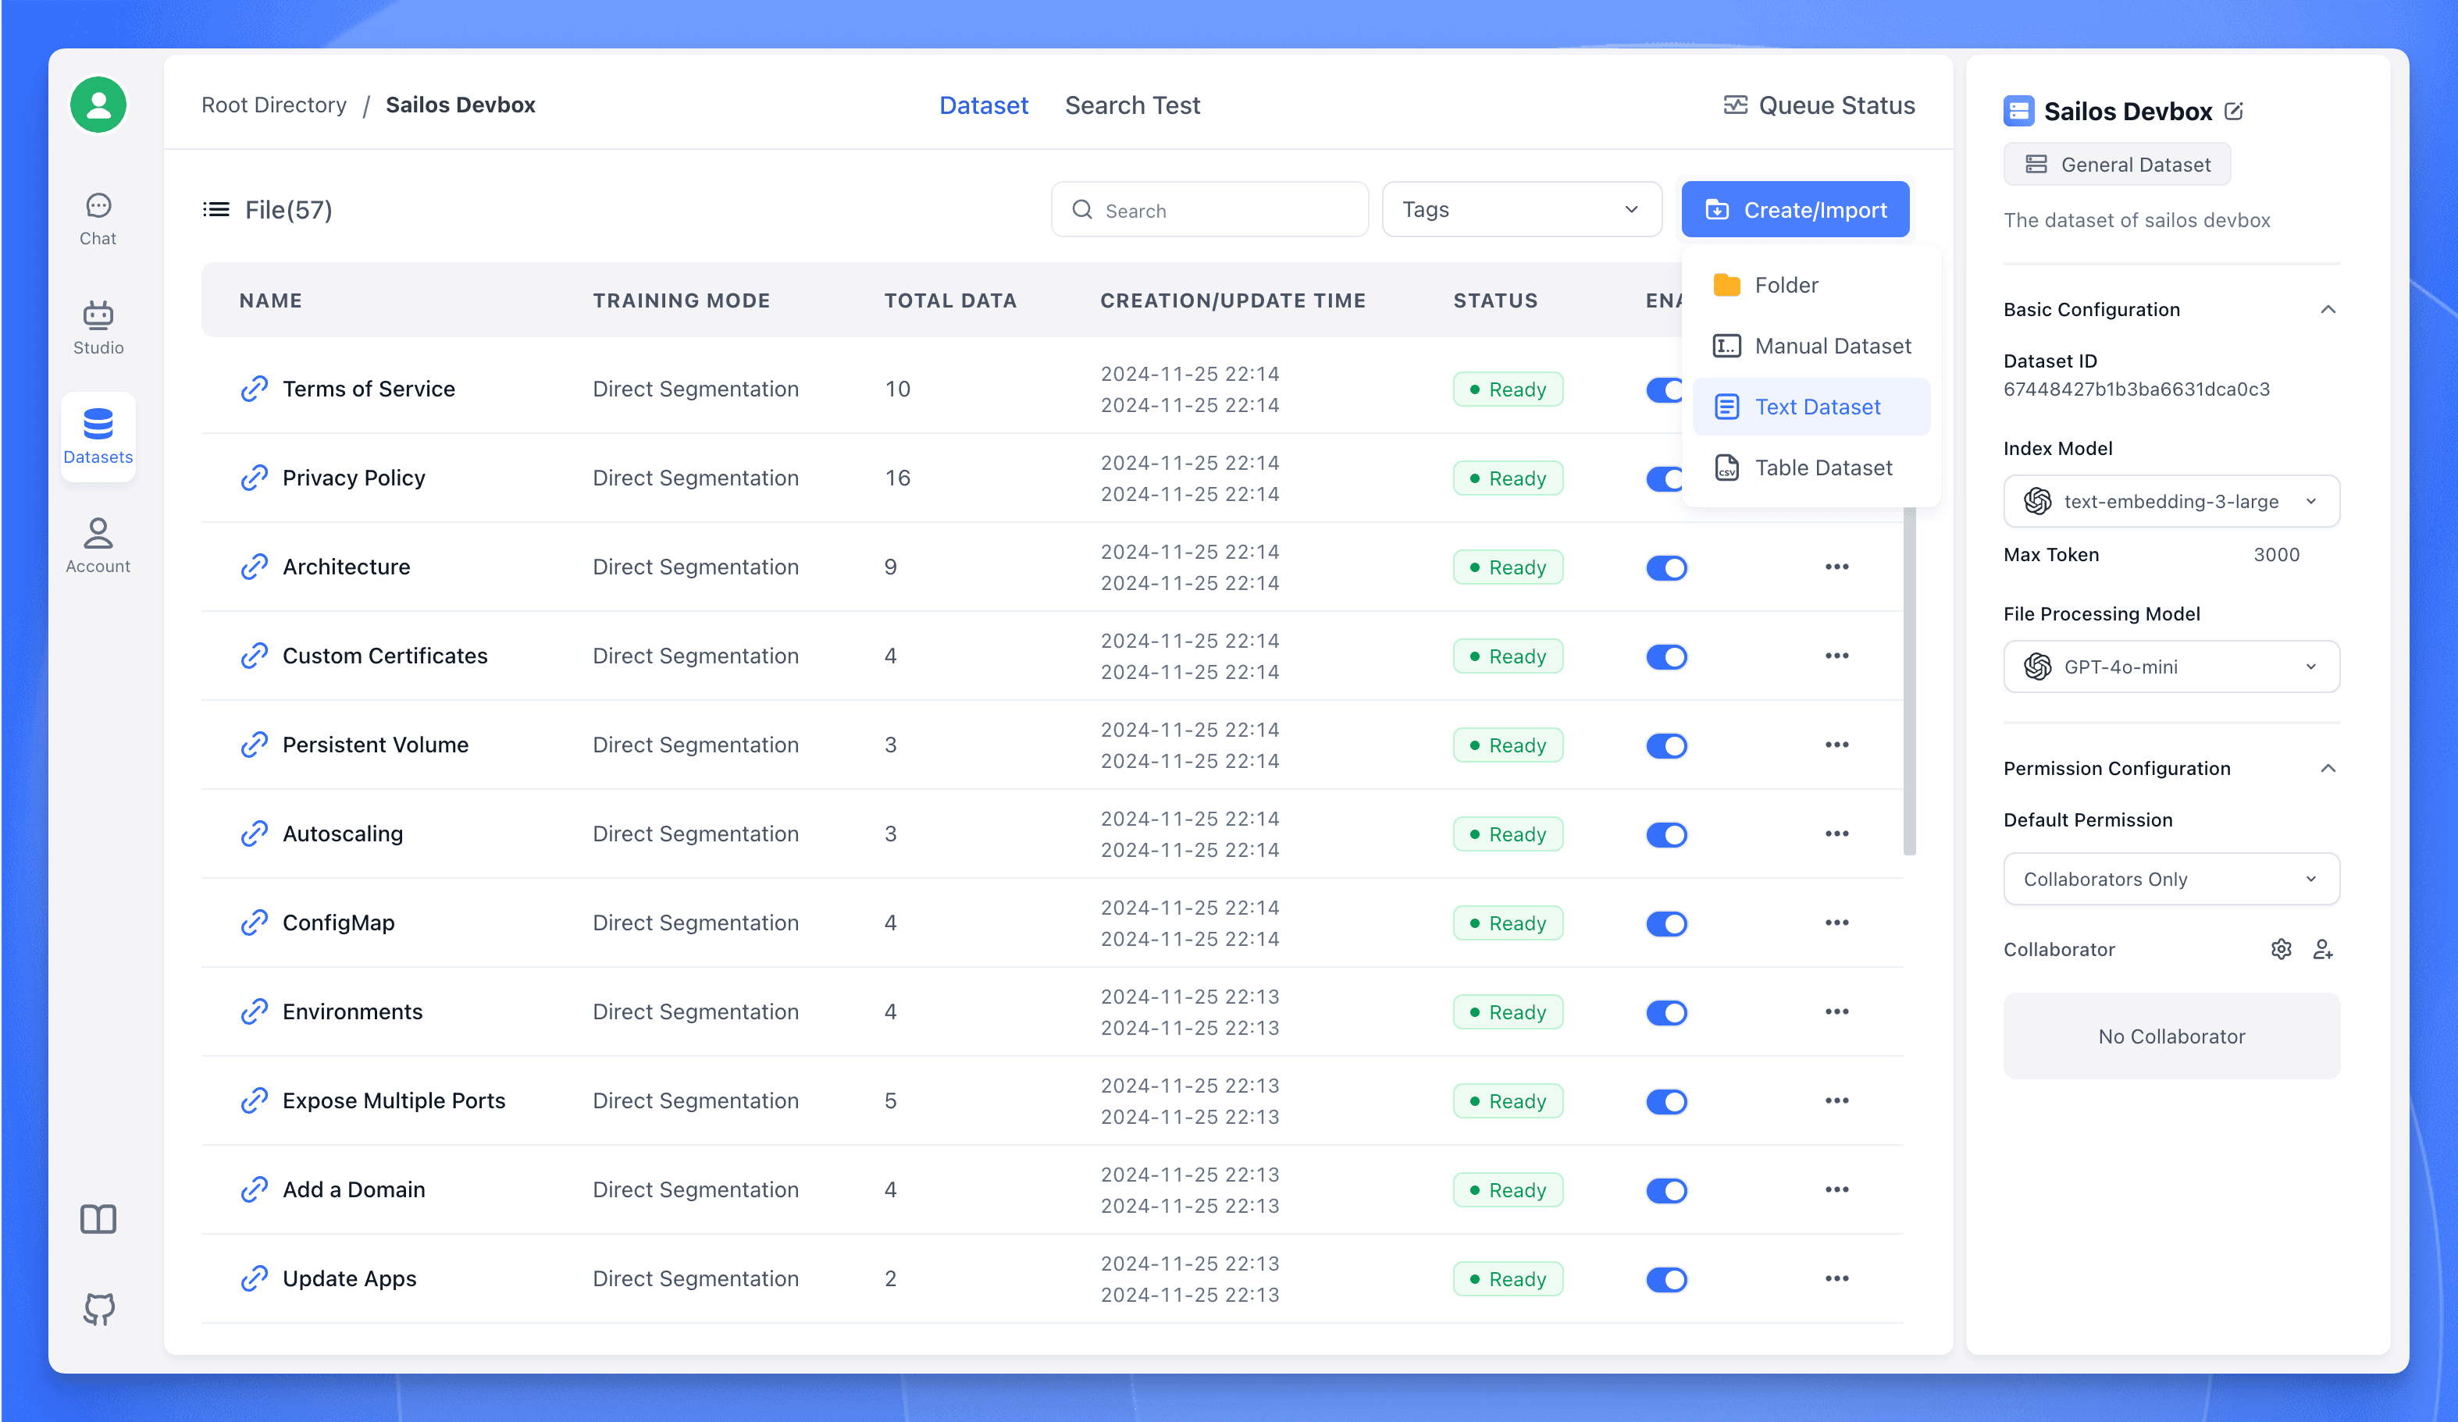Click the three-dot menu for ConfigMap
2458x1422 pixels.
point(1836,923)
